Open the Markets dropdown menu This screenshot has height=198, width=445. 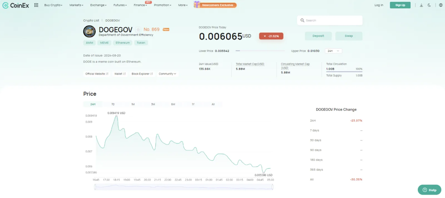pos(76,5)
